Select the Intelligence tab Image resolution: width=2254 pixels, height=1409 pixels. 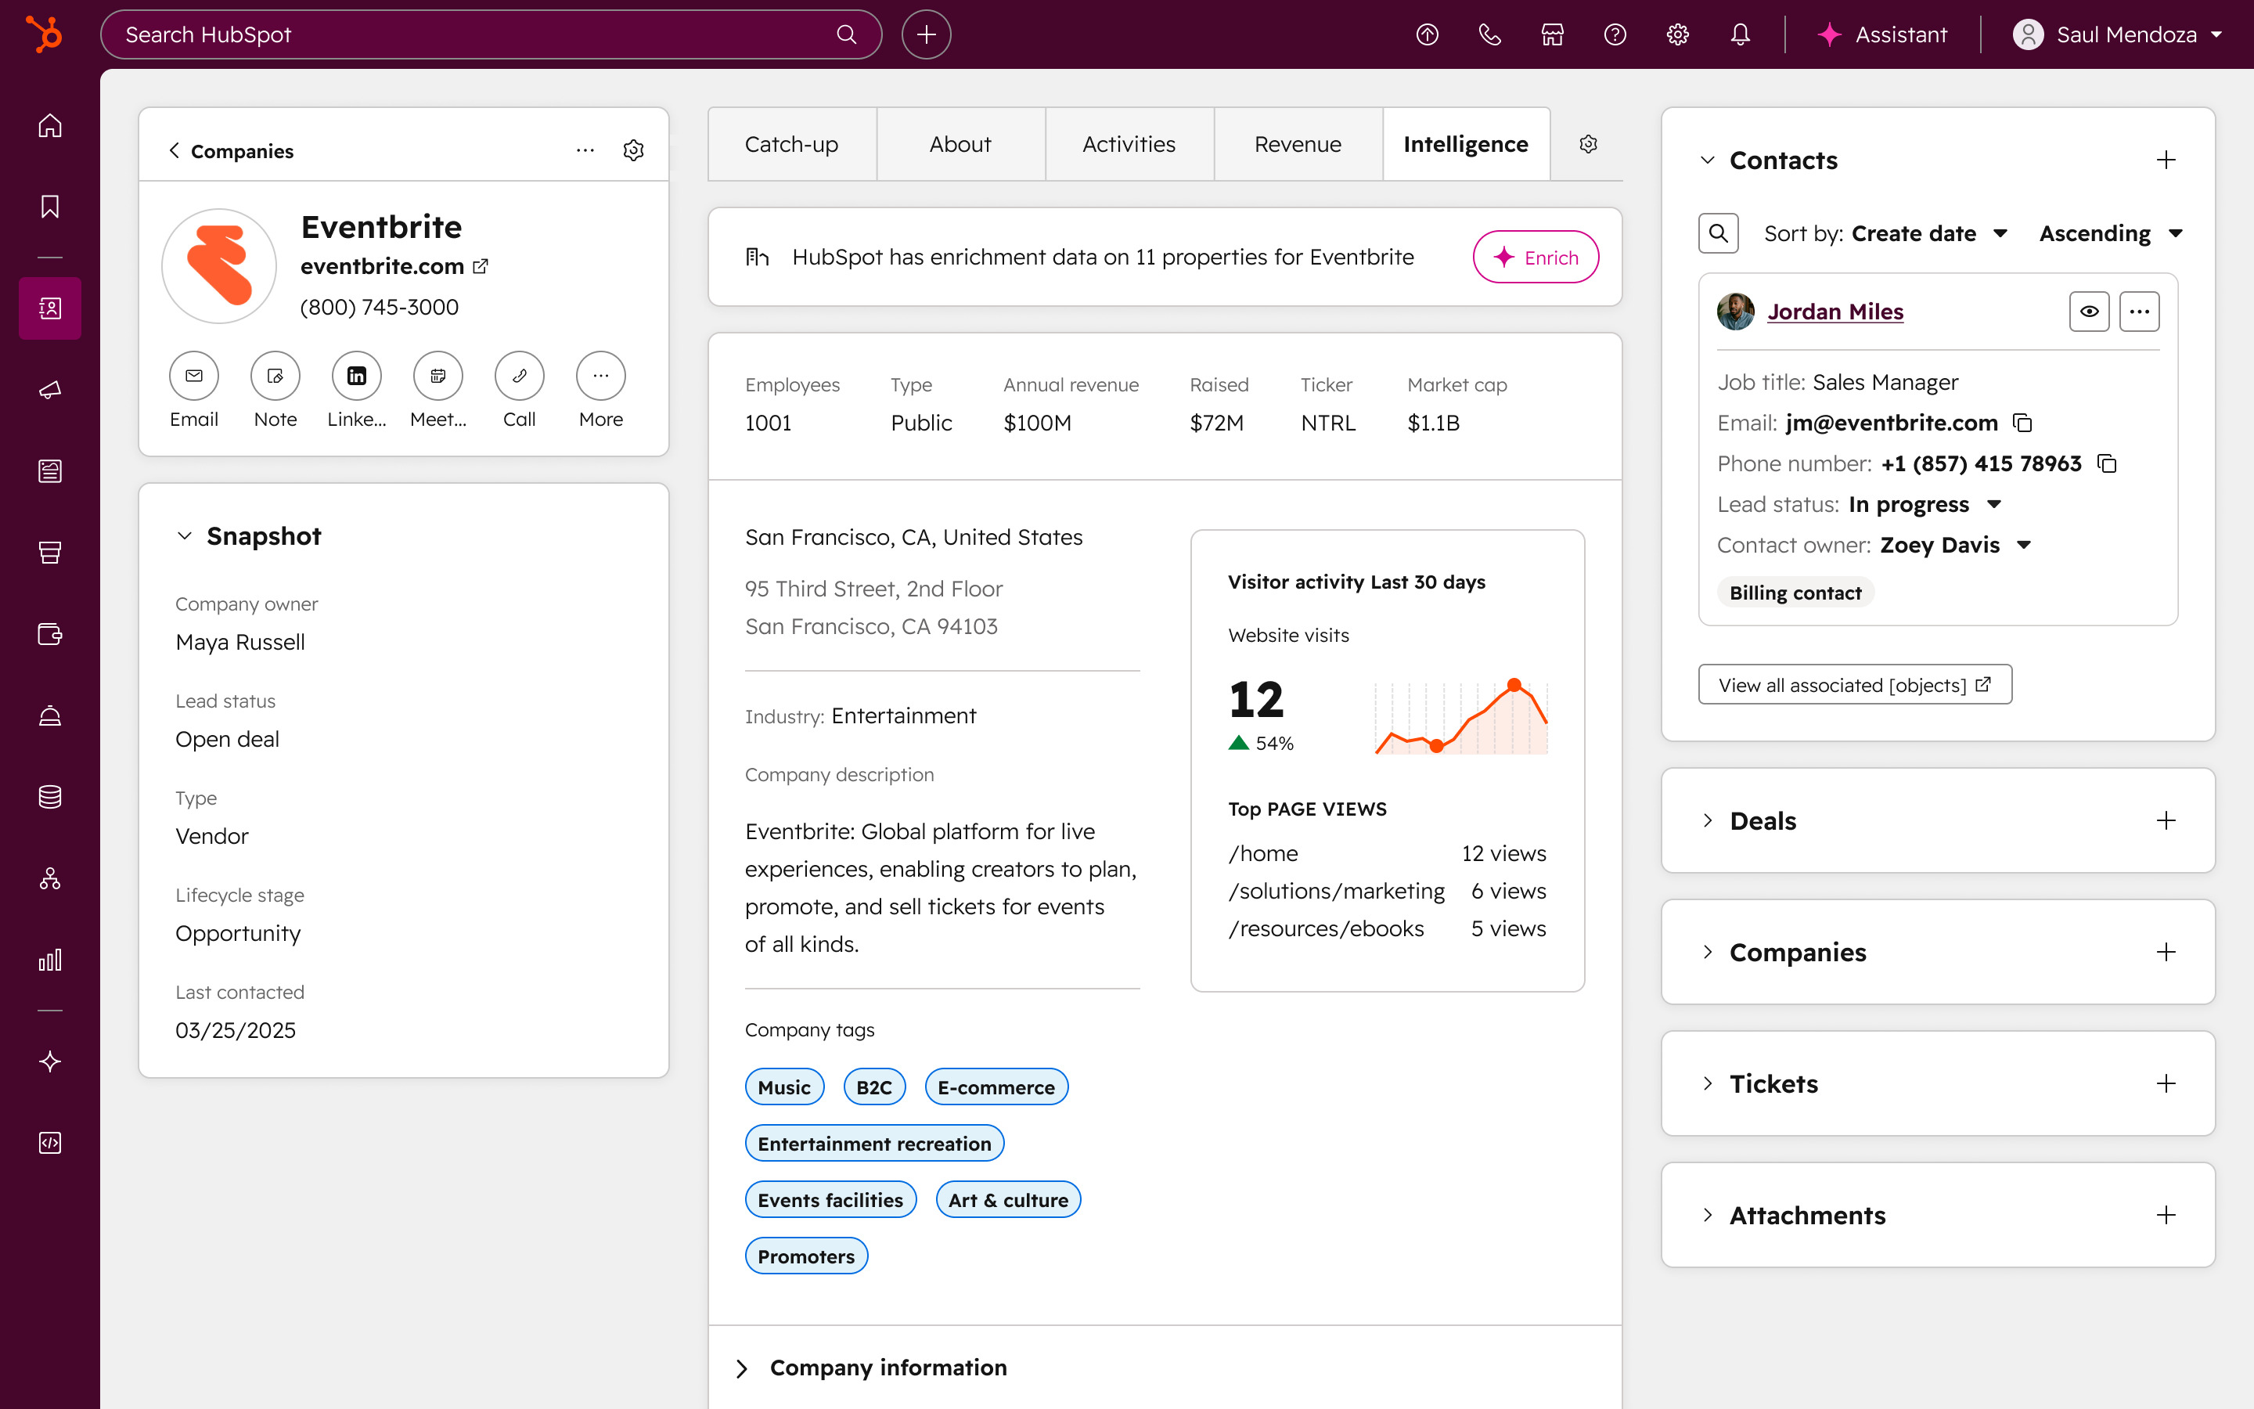click(1466, 143)
